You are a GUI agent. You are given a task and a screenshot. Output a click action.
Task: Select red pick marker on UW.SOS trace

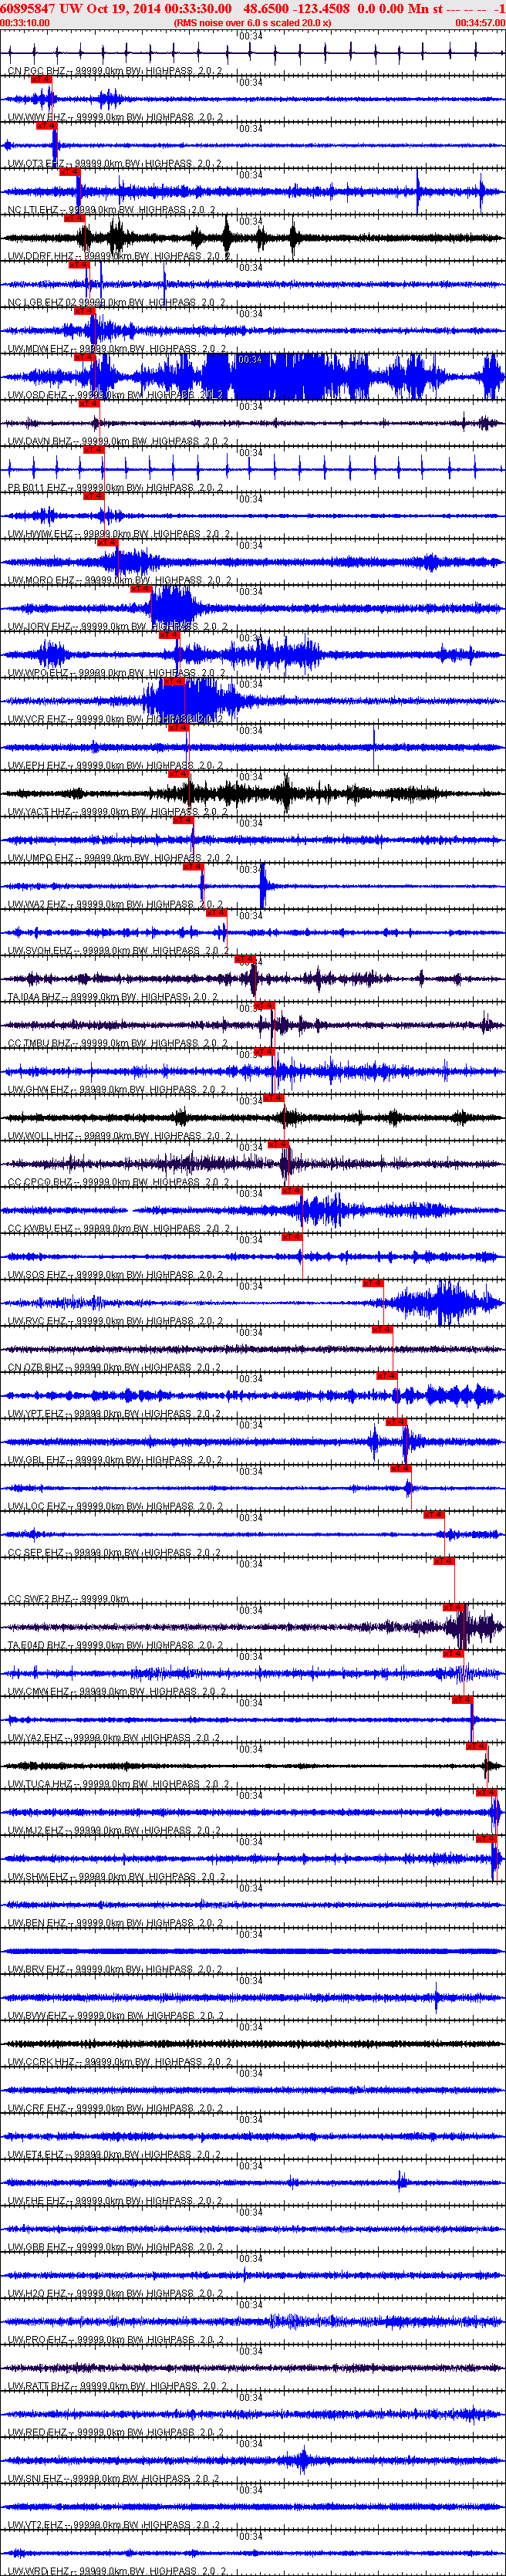coord(373,1283)
